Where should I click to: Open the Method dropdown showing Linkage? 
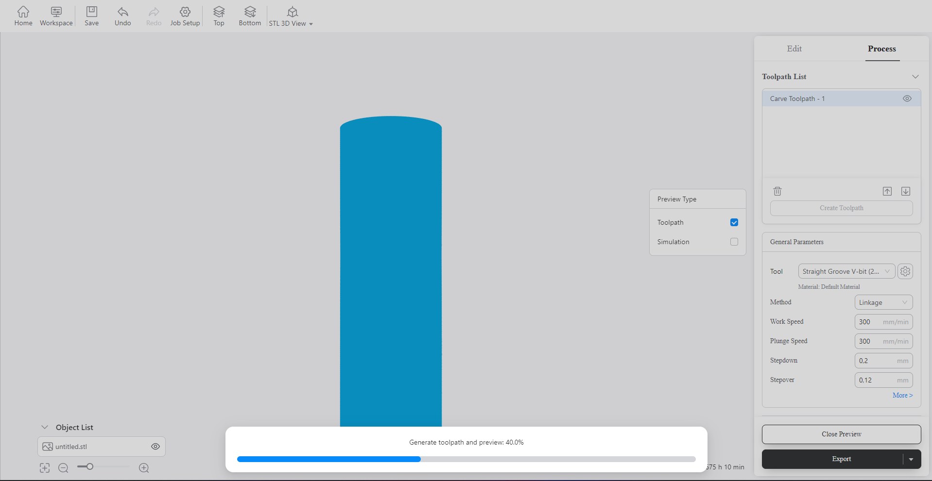click(883, 302)
